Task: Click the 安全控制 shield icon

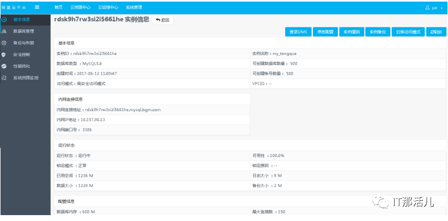Action: click(x=4, y=54)
